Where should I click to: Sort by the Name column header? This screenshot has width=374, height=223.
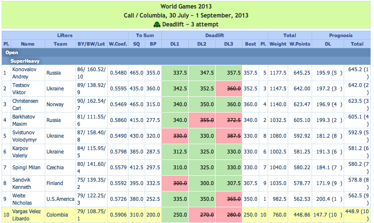(x=28, y=44)
